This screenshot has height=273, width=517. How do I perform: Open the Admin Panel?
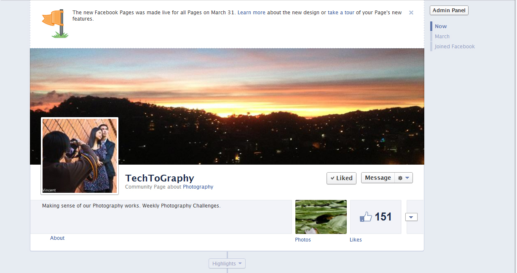(448, 10)
